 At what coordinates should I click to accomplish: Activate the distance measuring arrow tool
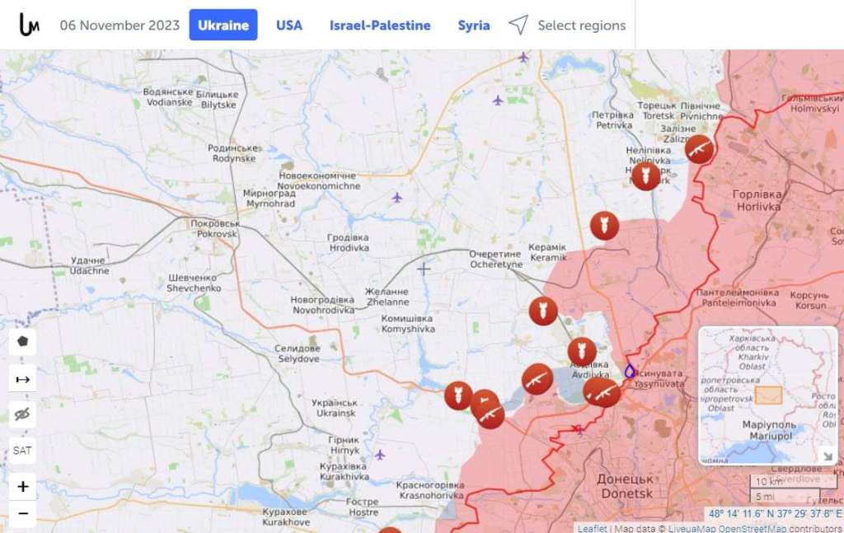tap(22, 379)
